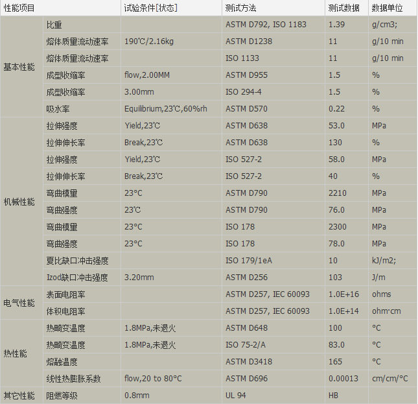The width and height of the screenshot is (418, 404).
Task: Click the 'ASTM D955' method cell
Action: 273,75
